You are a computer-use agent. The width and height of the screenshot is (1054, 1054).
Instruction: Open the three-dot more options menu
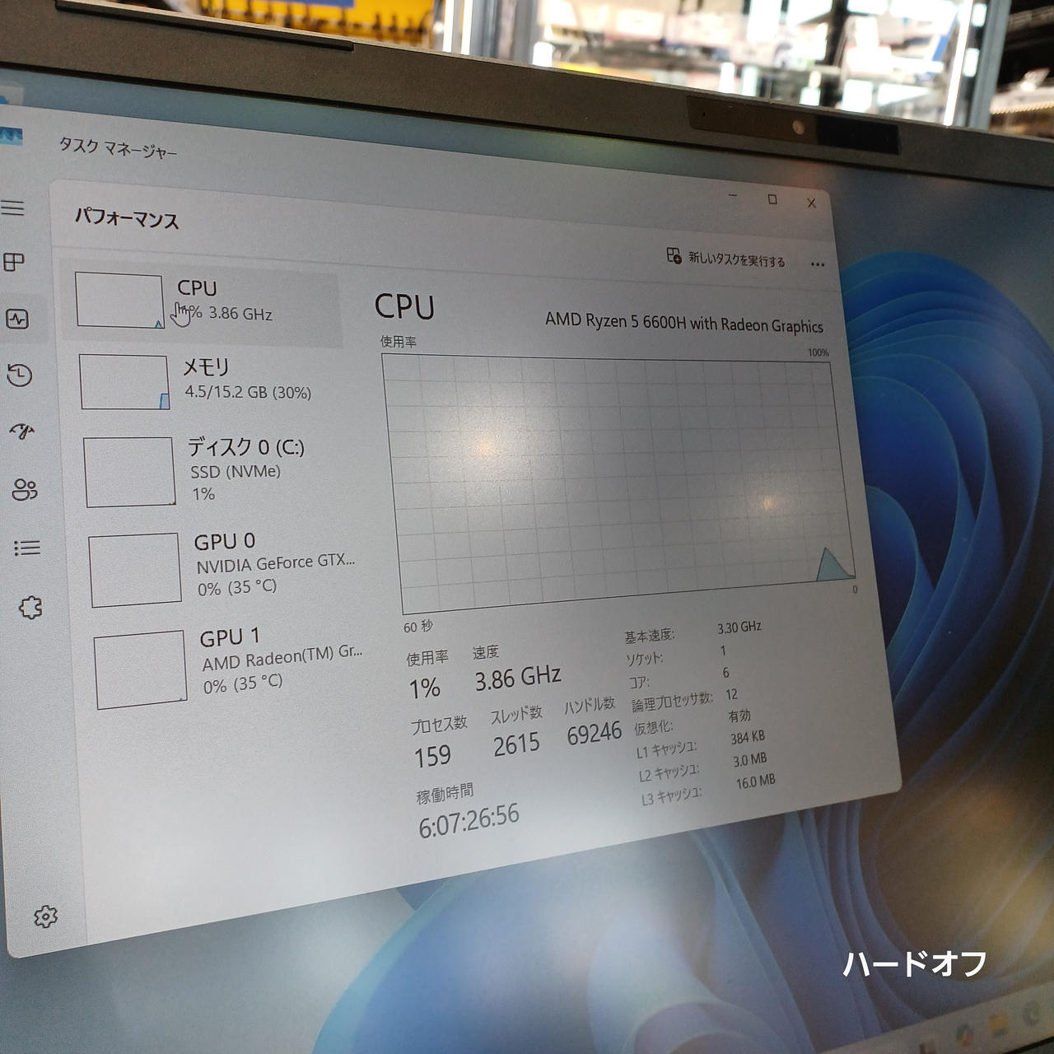point(817,264)
